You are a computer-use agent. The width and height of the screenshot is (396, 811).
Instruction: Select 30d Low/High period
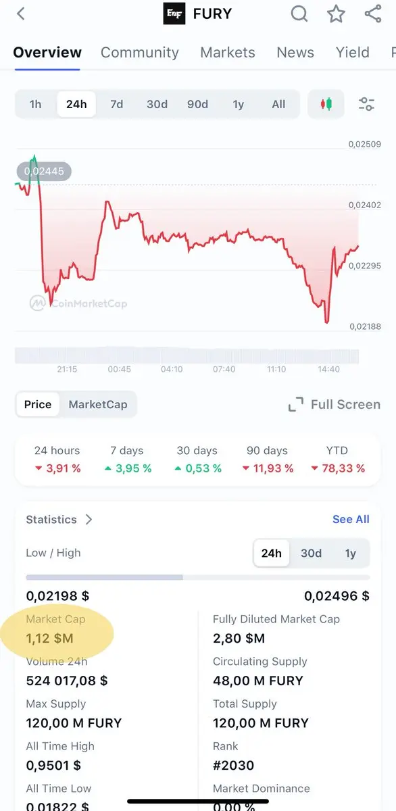click(311, 553)
